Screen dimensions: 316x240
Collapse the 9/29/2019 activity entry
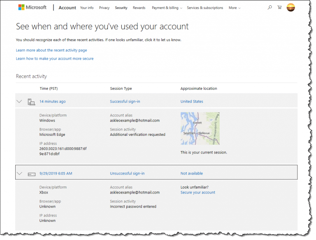19,174
